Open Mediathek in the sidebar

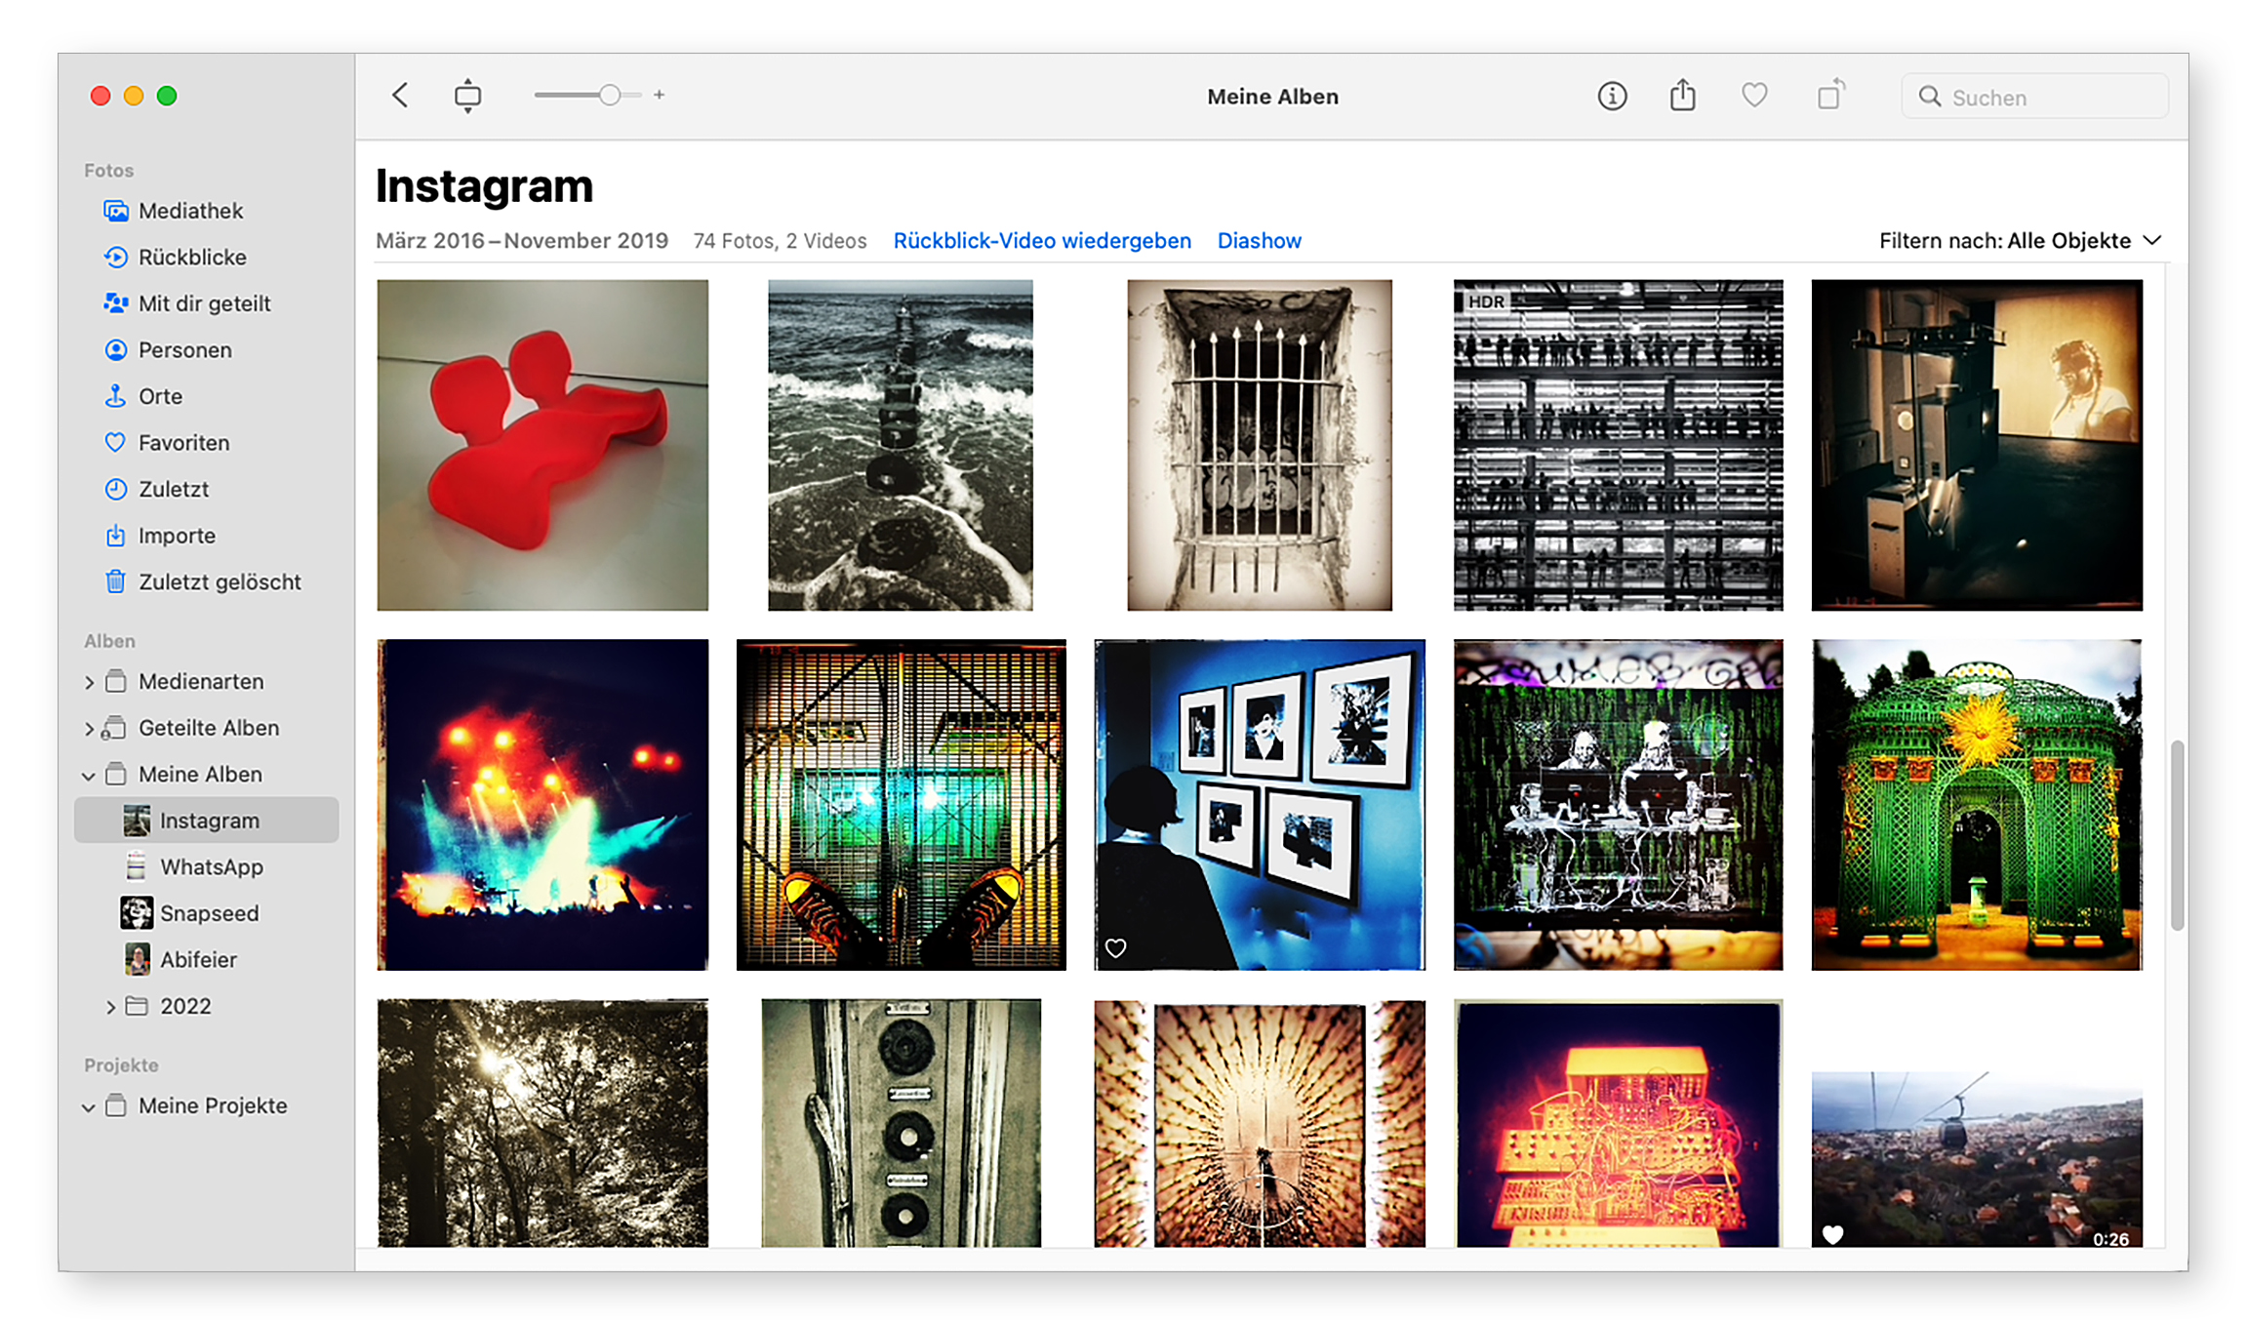190,211
